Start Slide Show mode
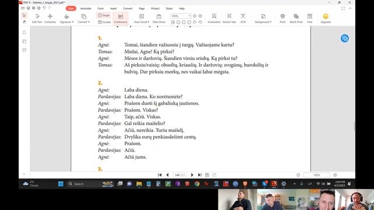This screenshot has height=210, width=374. click(159, 18)
